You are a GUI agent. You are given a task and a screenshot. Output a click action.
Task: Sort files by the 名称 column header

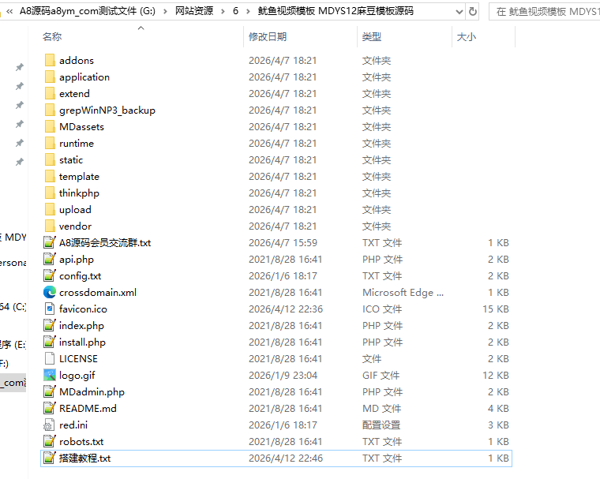52,37
